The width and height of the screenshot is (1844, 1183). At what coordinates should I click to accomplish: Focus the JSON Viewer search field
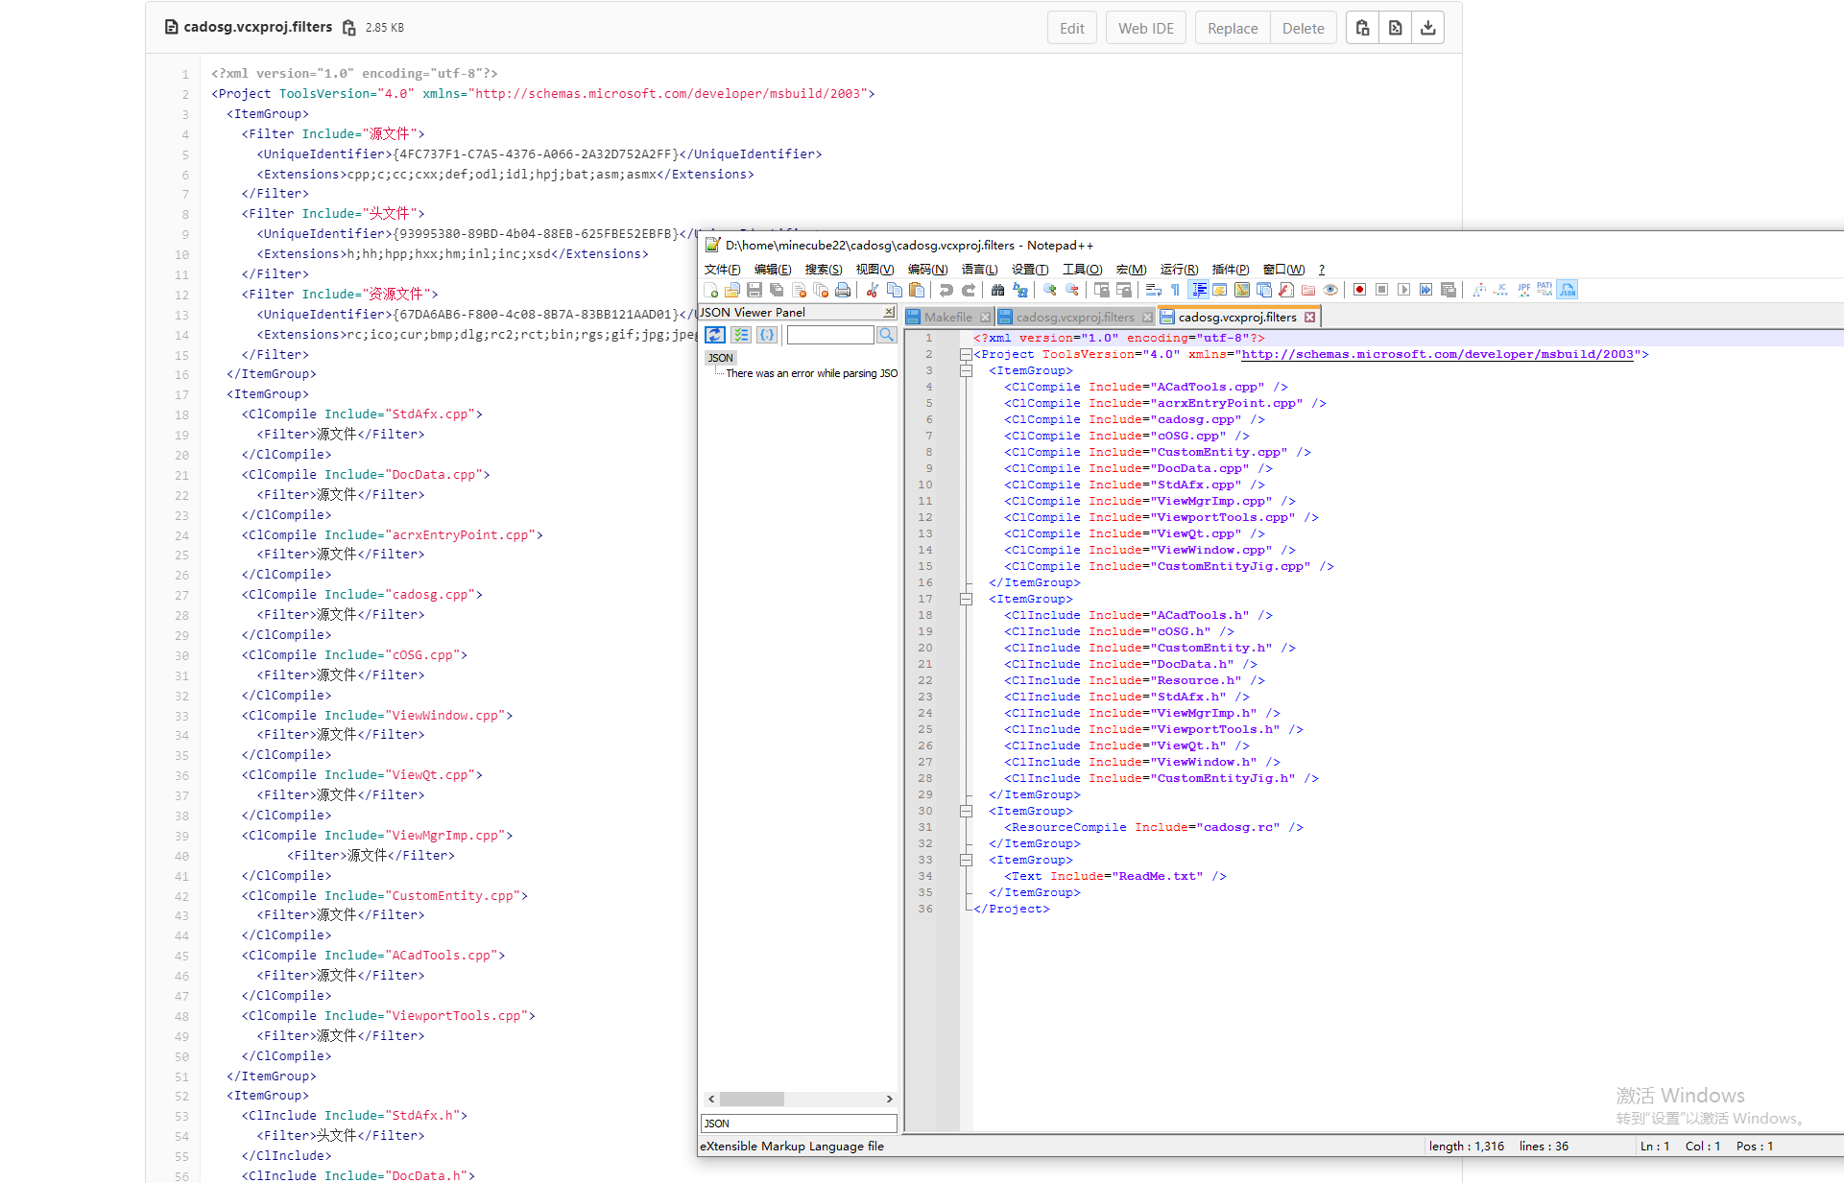(830, 335)
